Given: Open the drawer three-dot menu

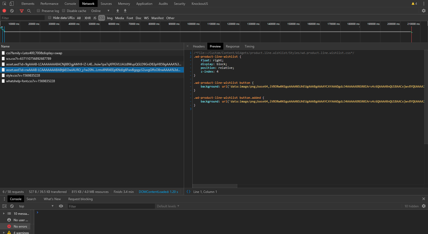Looking at the screenshot, I should 4,199.
